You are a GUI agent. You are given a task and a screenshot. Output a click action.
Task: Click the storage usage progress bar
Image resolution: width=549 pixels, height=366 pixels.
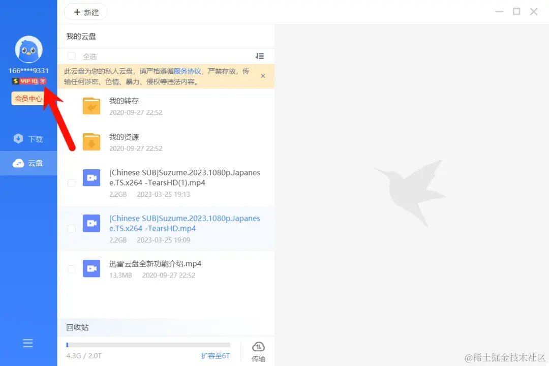click(x=148, y=345)
